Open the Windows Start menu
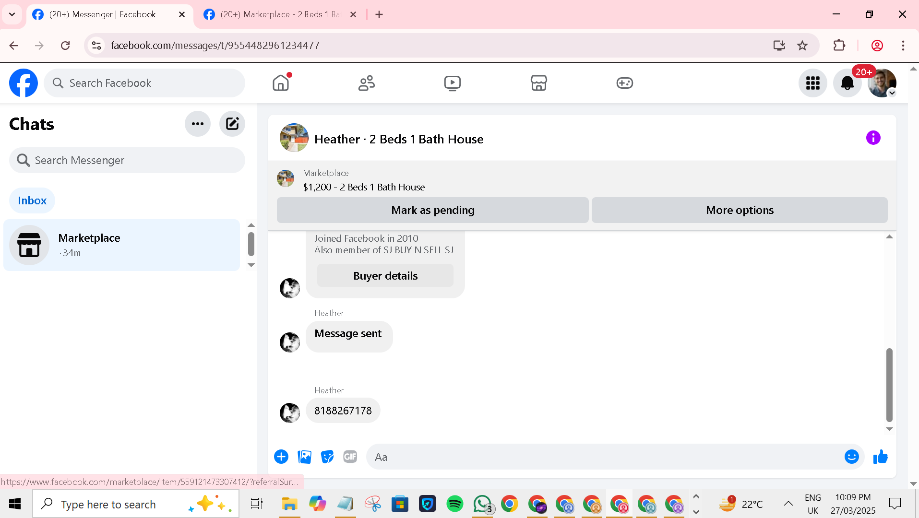This screenshot has height=518, width=919. tap(15, 504)
